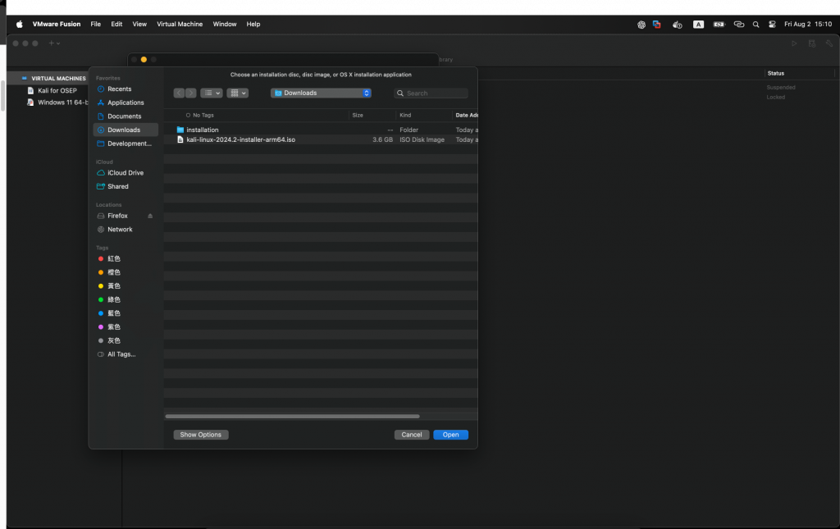
Task: Sort files by the Size column
Action: click(373, 115)
